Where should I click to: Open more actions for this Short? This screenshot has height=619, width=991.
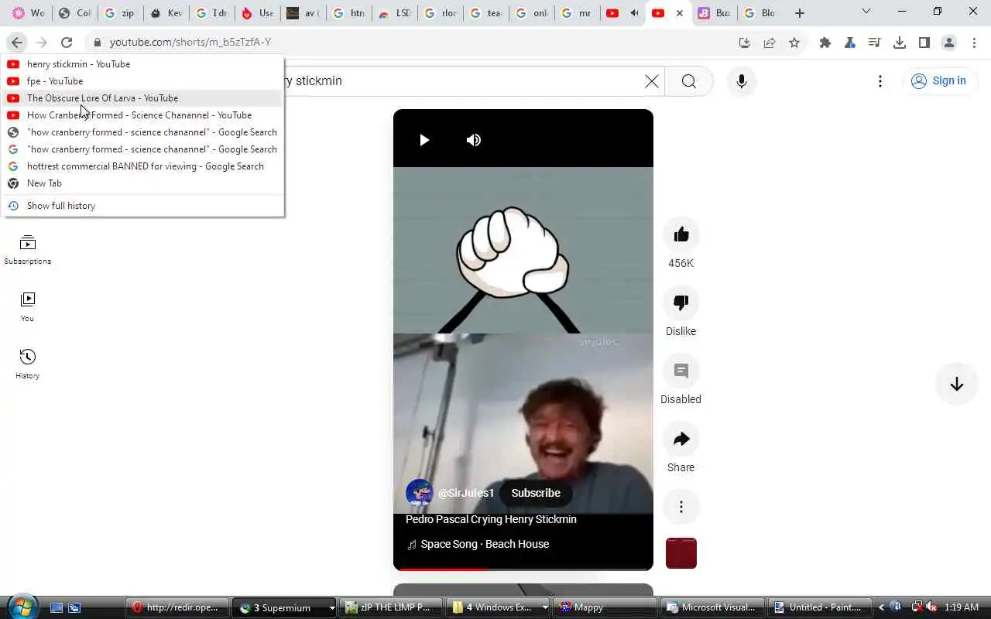pyautogui.click(x=681, y=507)
